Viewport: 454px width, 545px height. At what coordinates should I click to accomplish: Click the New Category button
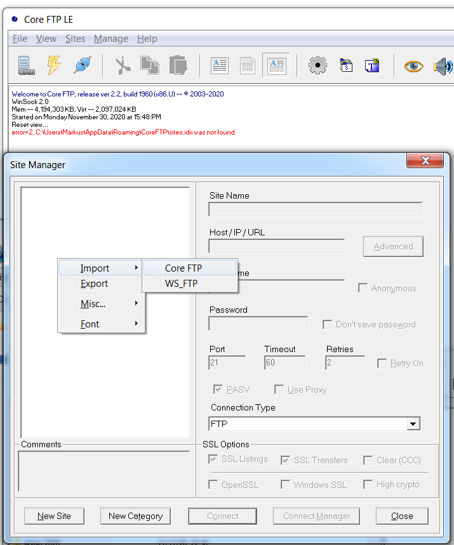135,516
